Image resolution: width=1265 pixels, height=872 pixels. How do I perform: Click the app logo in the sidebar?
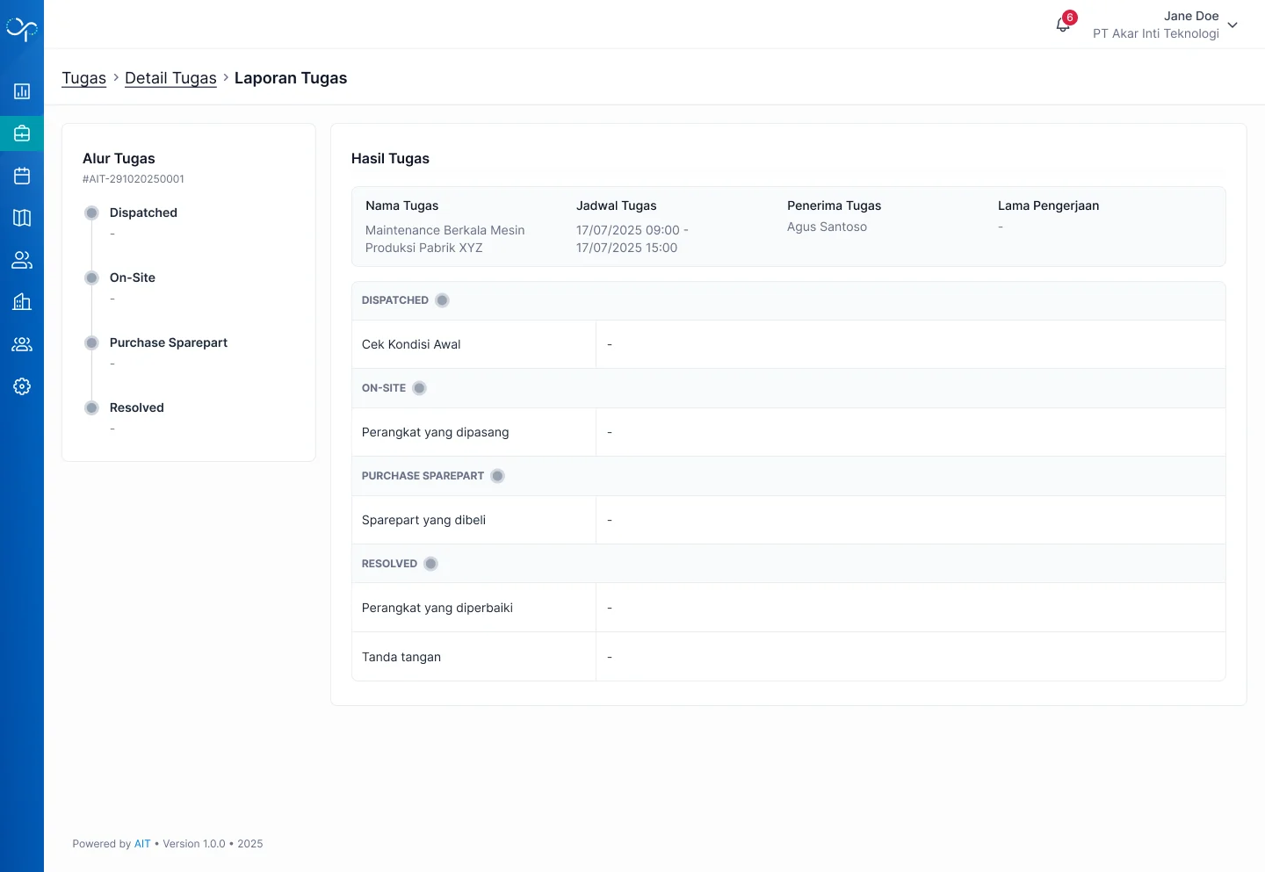pyautogui.click(x=22, y=29)
